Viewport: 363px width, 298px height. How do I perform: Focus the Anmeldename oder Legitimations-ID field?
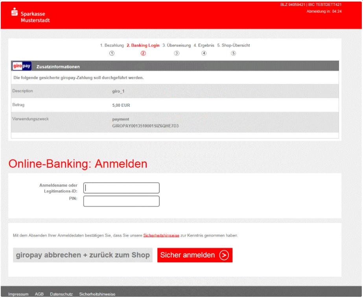click(121, 188)
